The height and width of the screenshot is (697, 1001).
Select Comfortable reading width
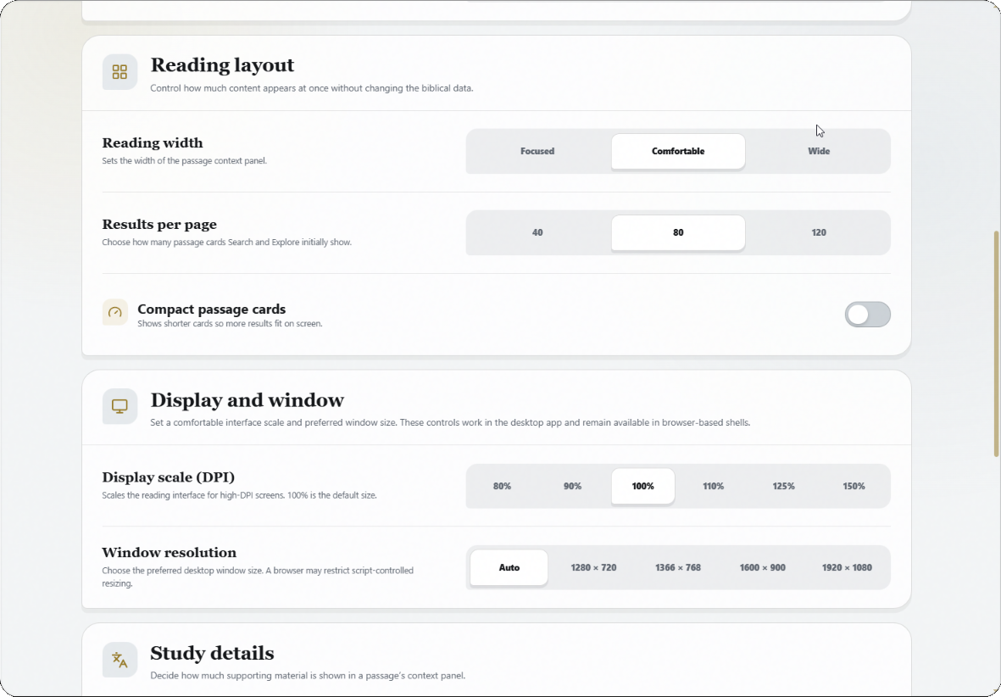pos(678,152)
